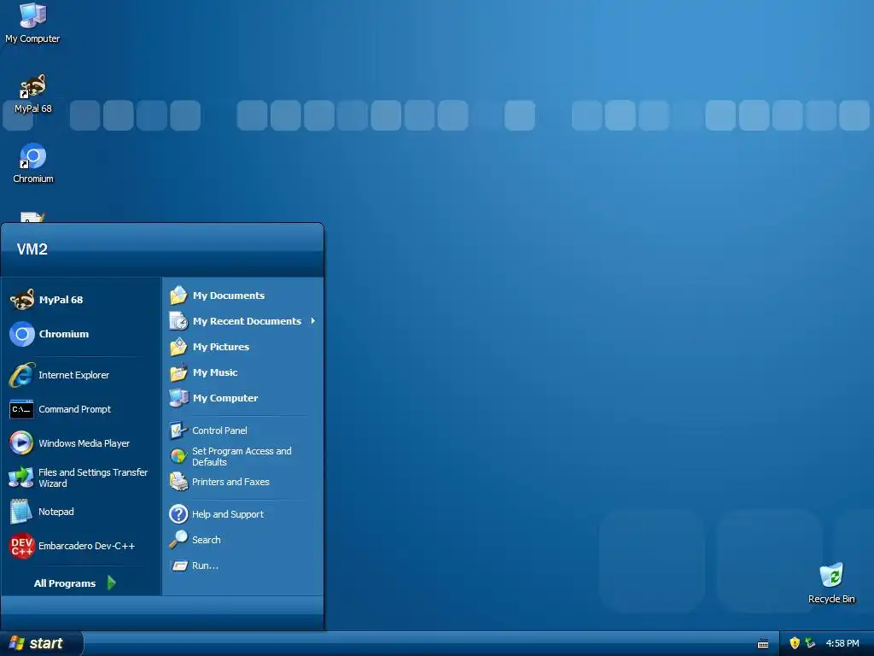Click the My Pictures folder icon
Viewport: 874px width, 656px height.
point(178,347)
